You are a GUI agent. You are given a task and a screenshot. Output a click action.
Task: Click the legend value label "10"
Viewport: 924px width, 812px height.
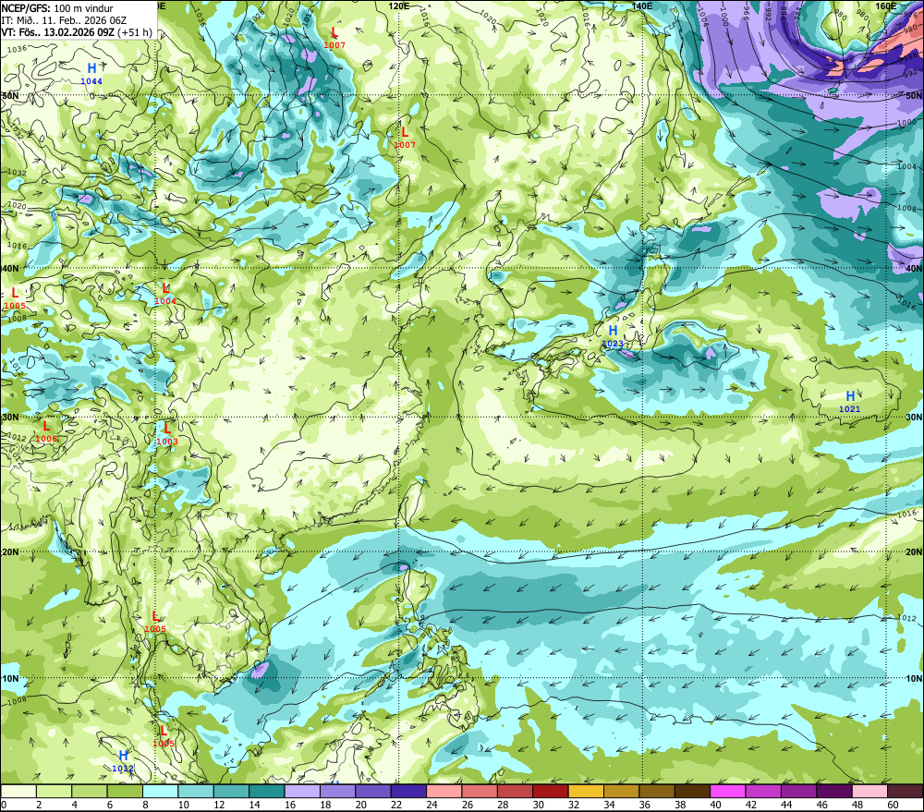coord(183,805)
